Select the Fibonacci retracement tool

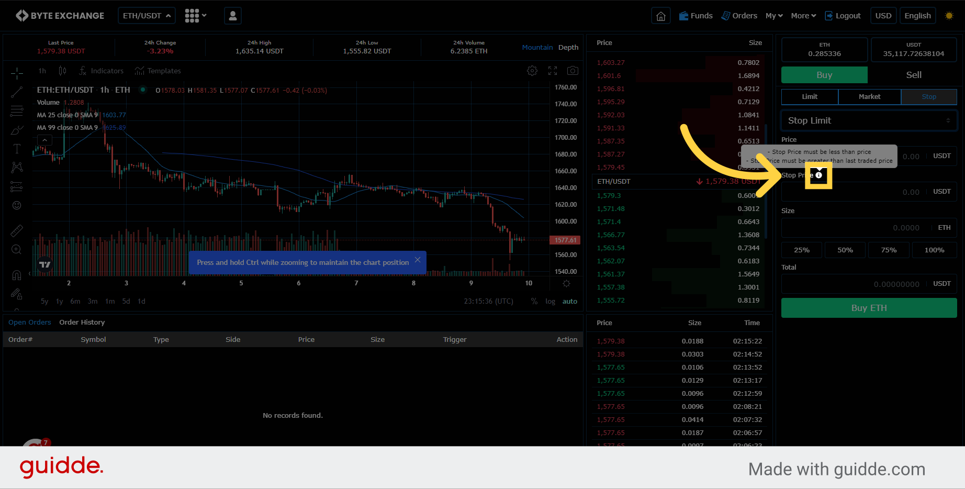[17, 111]
